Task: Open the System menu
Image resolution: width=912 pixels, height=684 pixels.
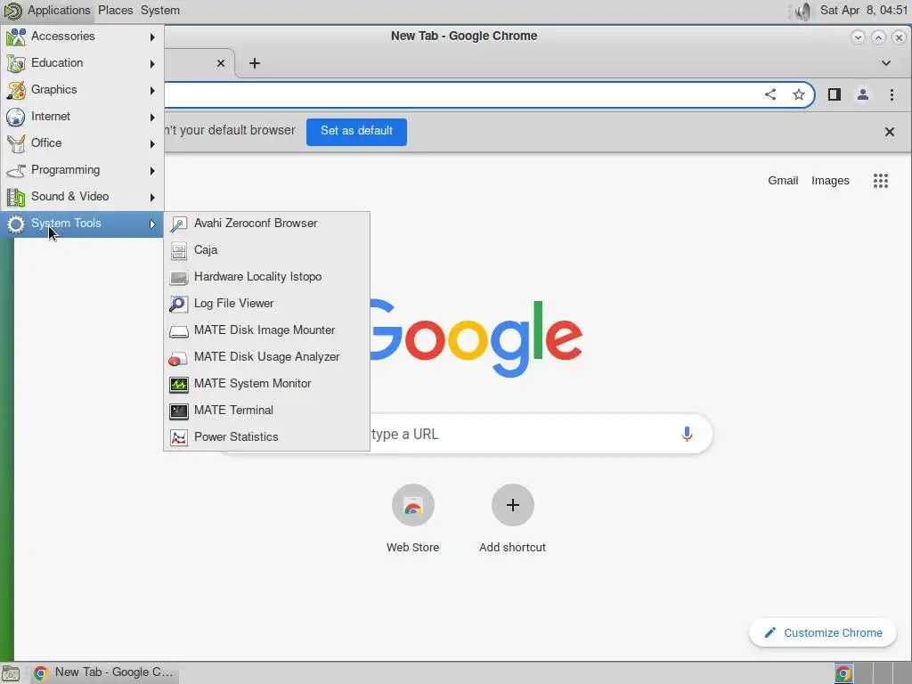Action: tap(160, 10)
